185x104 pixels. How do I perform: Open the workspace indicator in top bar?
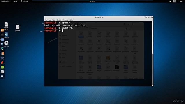[175, 1]
